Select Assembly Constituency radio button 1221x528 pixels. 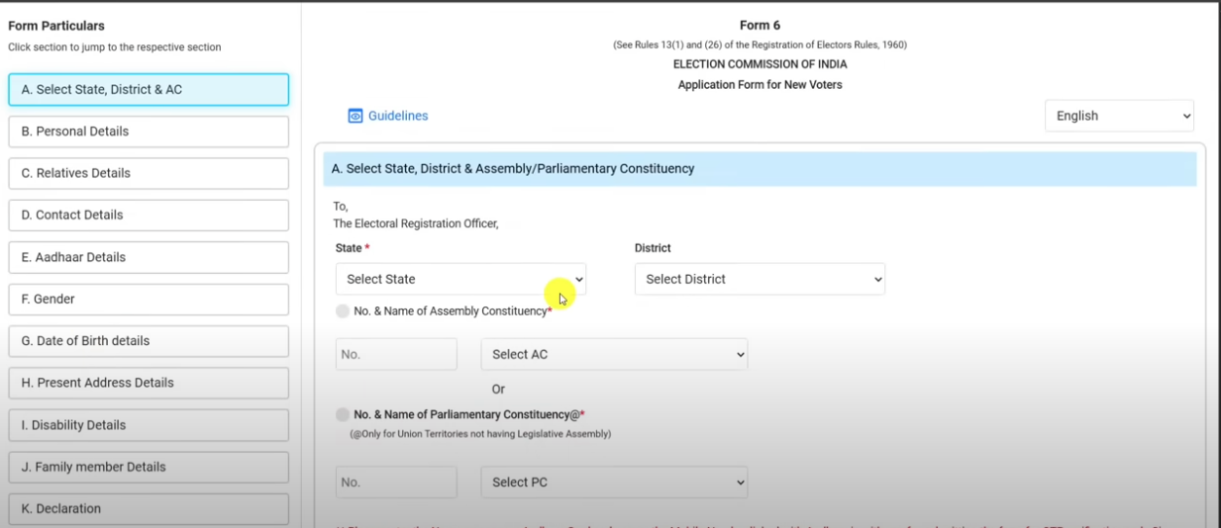[343, 311]
